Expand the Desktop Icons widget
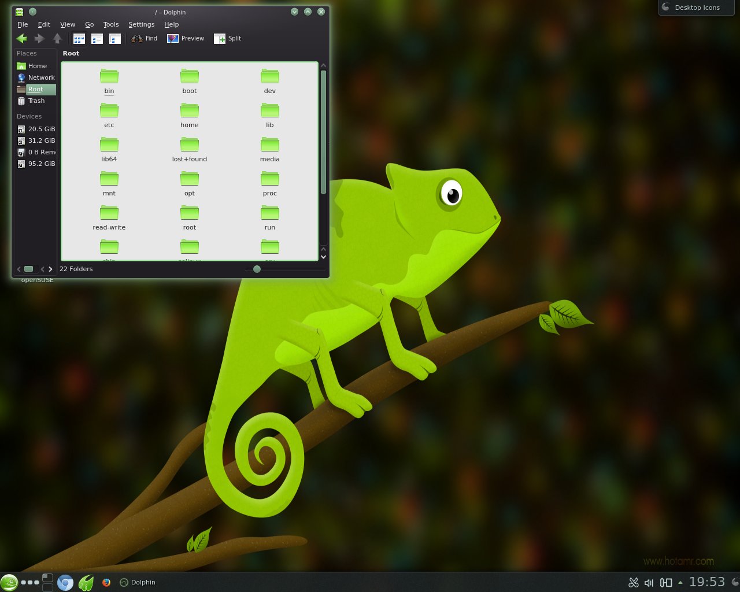The height and width of the screenshot is (592, 740). pos(696,8)
